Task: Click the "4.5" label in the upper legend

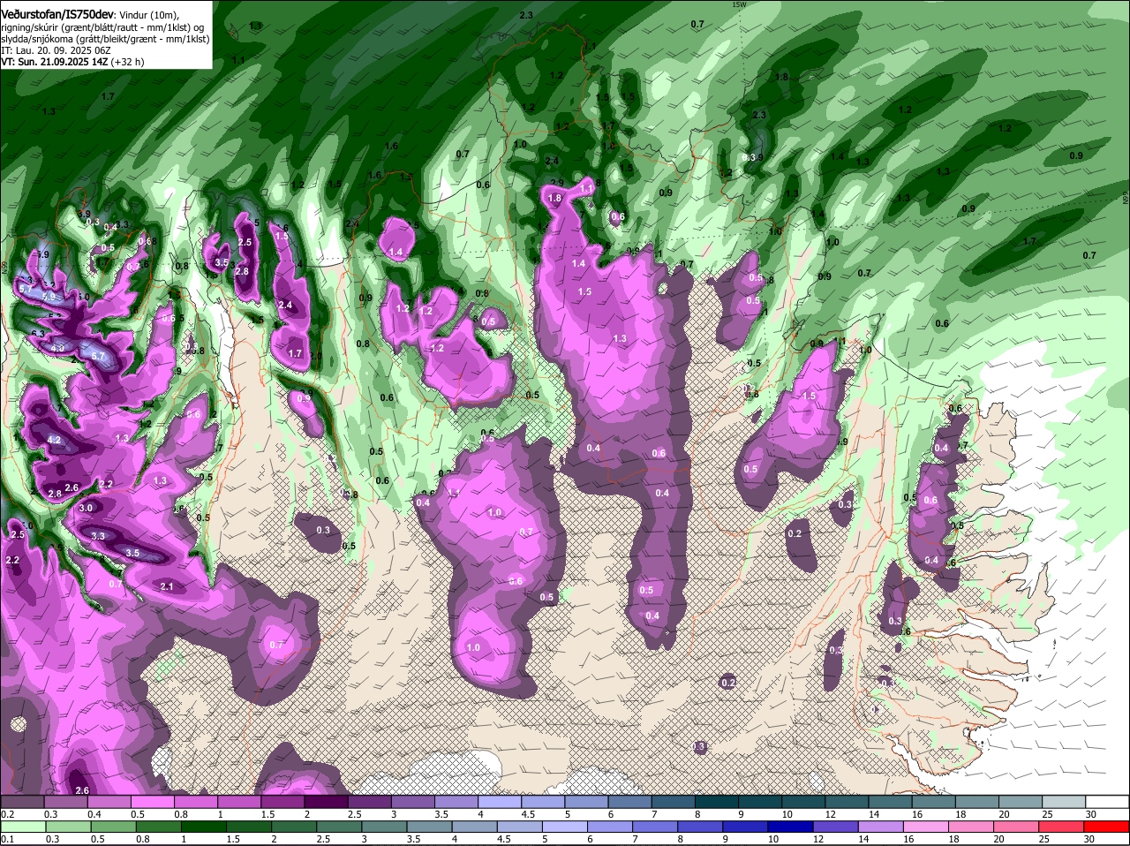Action: (528, 813)
